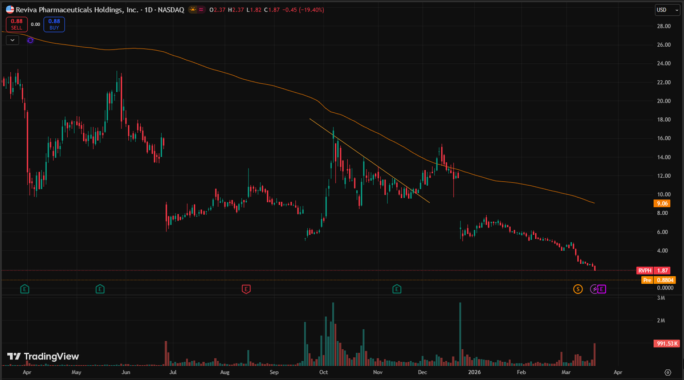
Task: Click the 4.00 price axis label
Action: click(x=661, y=251)
